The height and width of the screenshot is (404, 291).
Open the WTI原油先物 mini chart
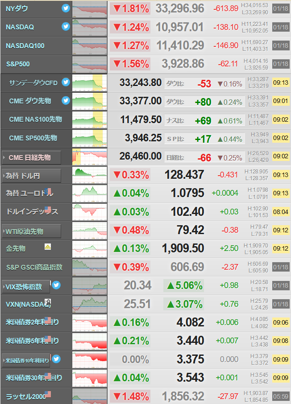pyautogui.click(x=90, y=231)
